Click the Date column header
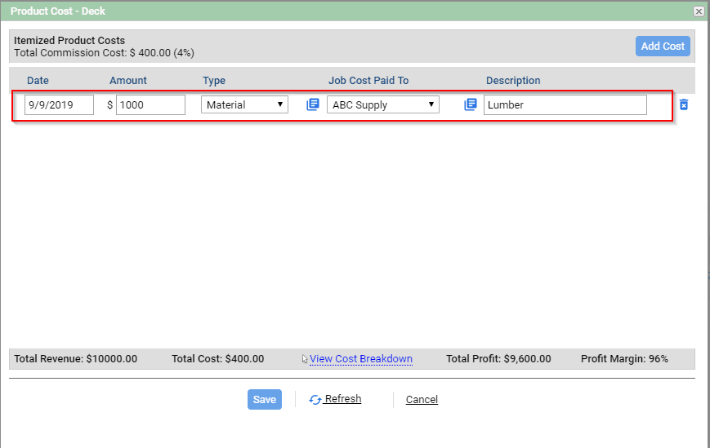Viewport: 710px width, 448px height. click(x=38, y=81)
